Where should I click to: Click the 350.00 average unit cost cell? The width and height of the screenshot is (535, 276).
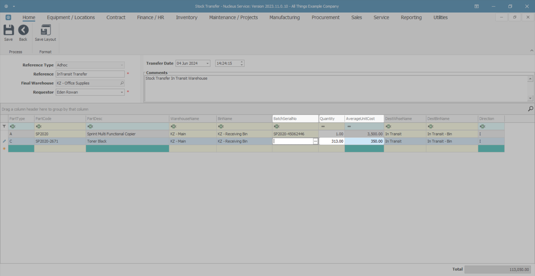coord(364,141)
